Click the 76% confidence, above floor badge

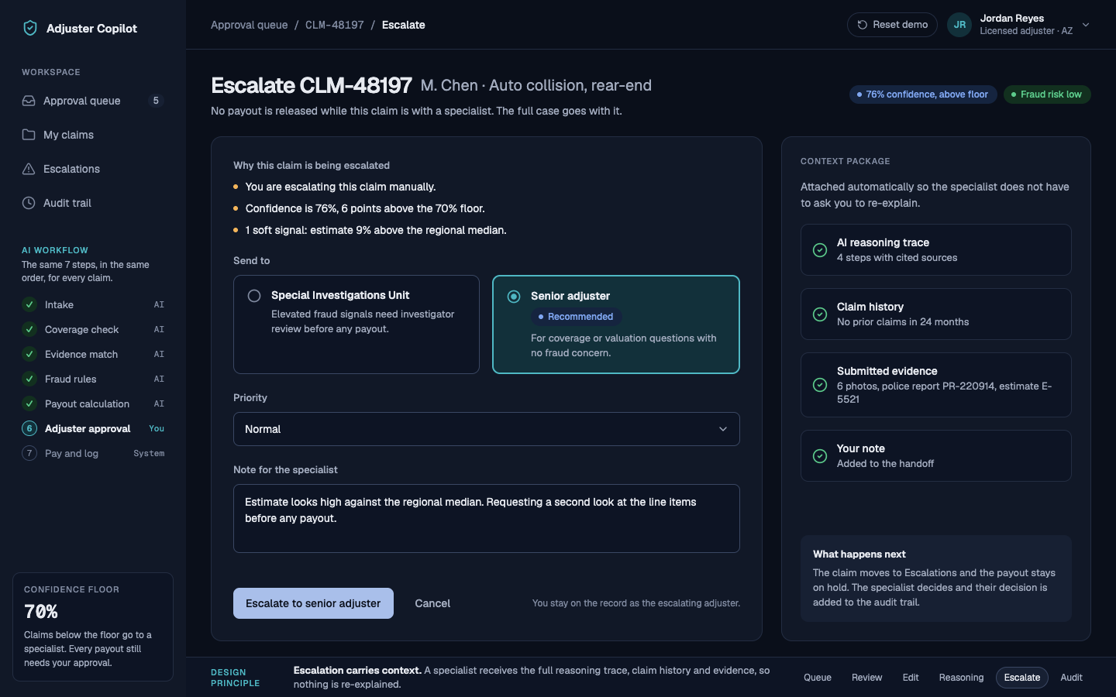923,94
